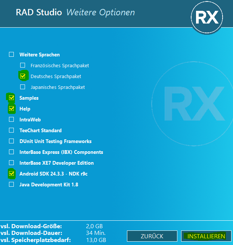Click the 'Weitere Optionen' heading
This screenshot has width=233, height=245.
click(100, 12)
